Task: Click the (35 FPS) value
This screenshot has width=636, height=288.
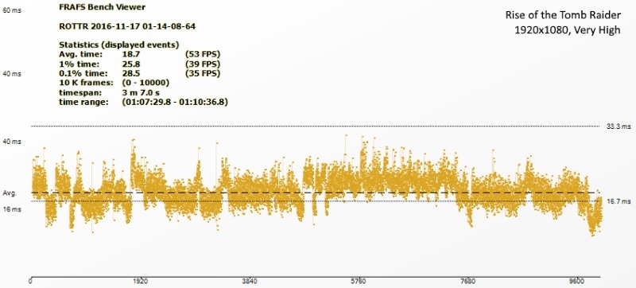Action: click(x=203, y=73)
